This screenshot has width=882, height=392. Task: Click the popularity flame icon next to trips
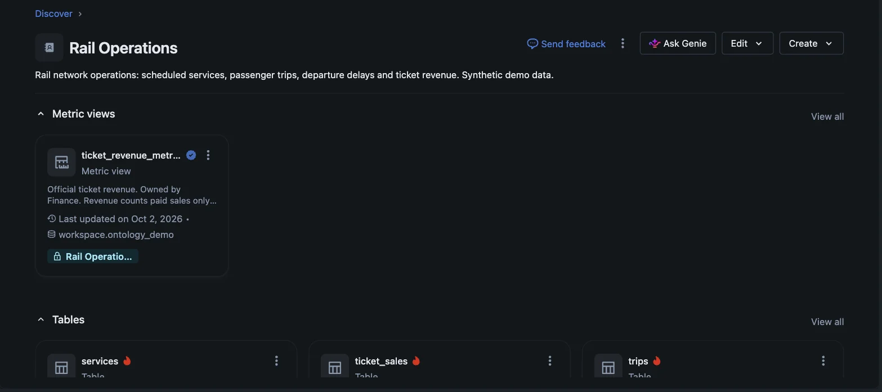click(657, 361)
